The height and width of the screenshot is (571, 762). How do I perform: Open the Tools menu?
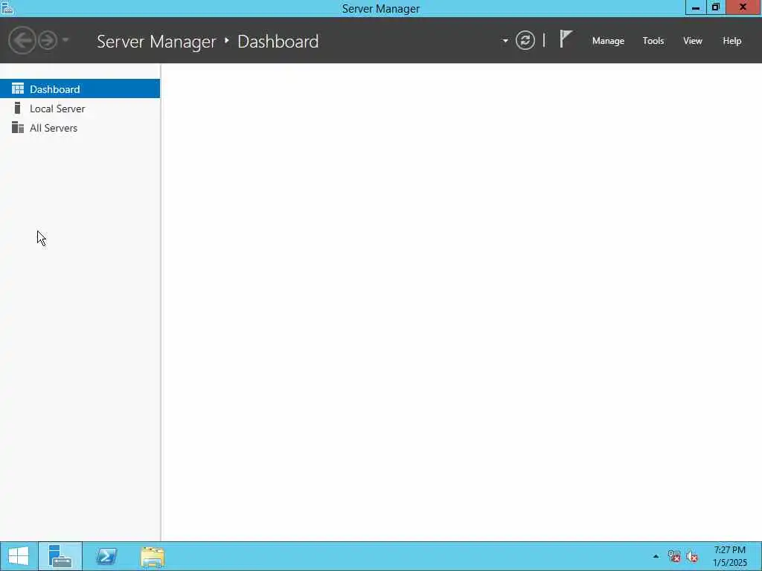tap(653, 41)
